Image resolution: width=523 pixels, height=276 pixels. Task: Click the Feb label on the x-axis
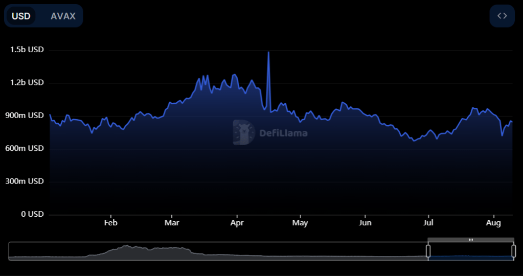pyautogui.click(x=110, y=223)
